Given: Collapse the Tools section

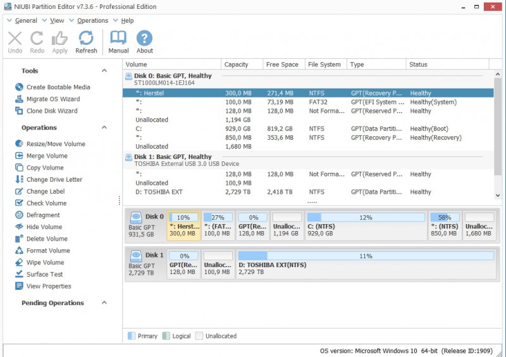Looking at the screenshot, I should pos(104,71).
